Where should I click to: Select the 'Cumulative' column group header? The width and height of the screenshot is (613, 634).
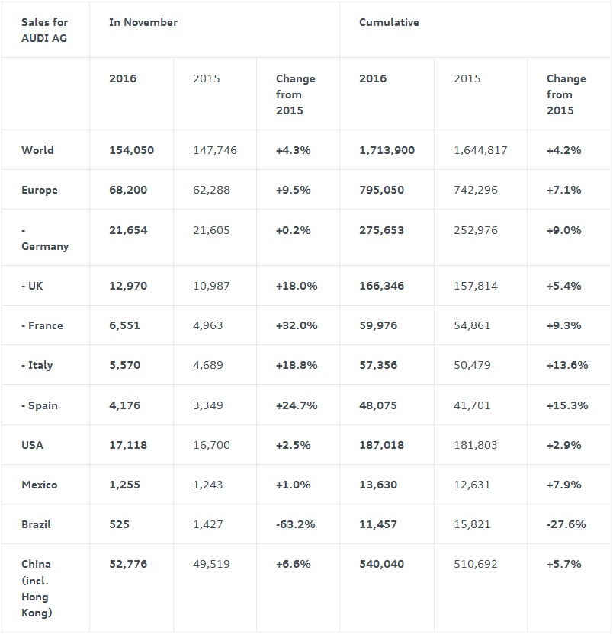coord(389,22)
